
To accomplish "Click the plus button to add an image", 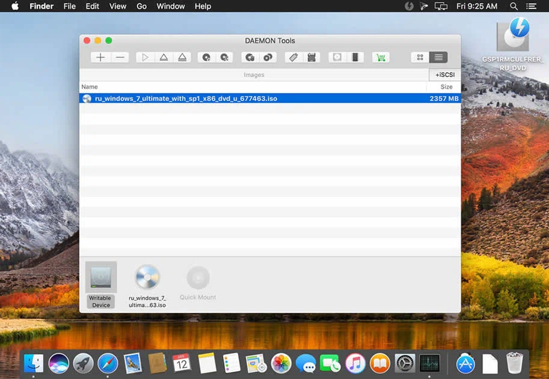I will point(100,57).
